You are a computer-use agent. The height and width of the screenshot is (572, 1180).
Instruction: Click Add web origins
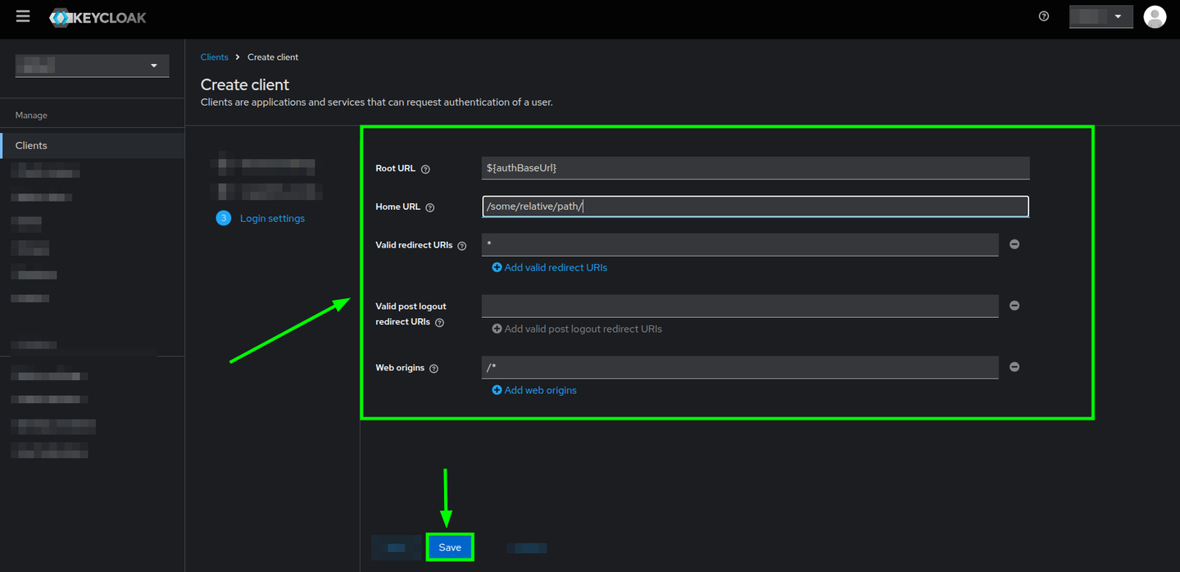pyautogui.click(x=533, y=390)
